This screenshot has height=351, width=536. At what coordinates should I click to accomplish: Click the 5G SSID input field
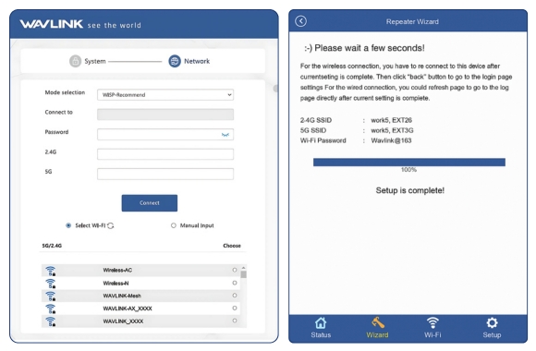pos(165,174)
